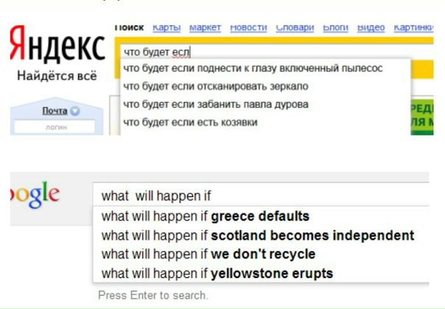
Task: Click the Google search input field
Action: pos(262,196)
